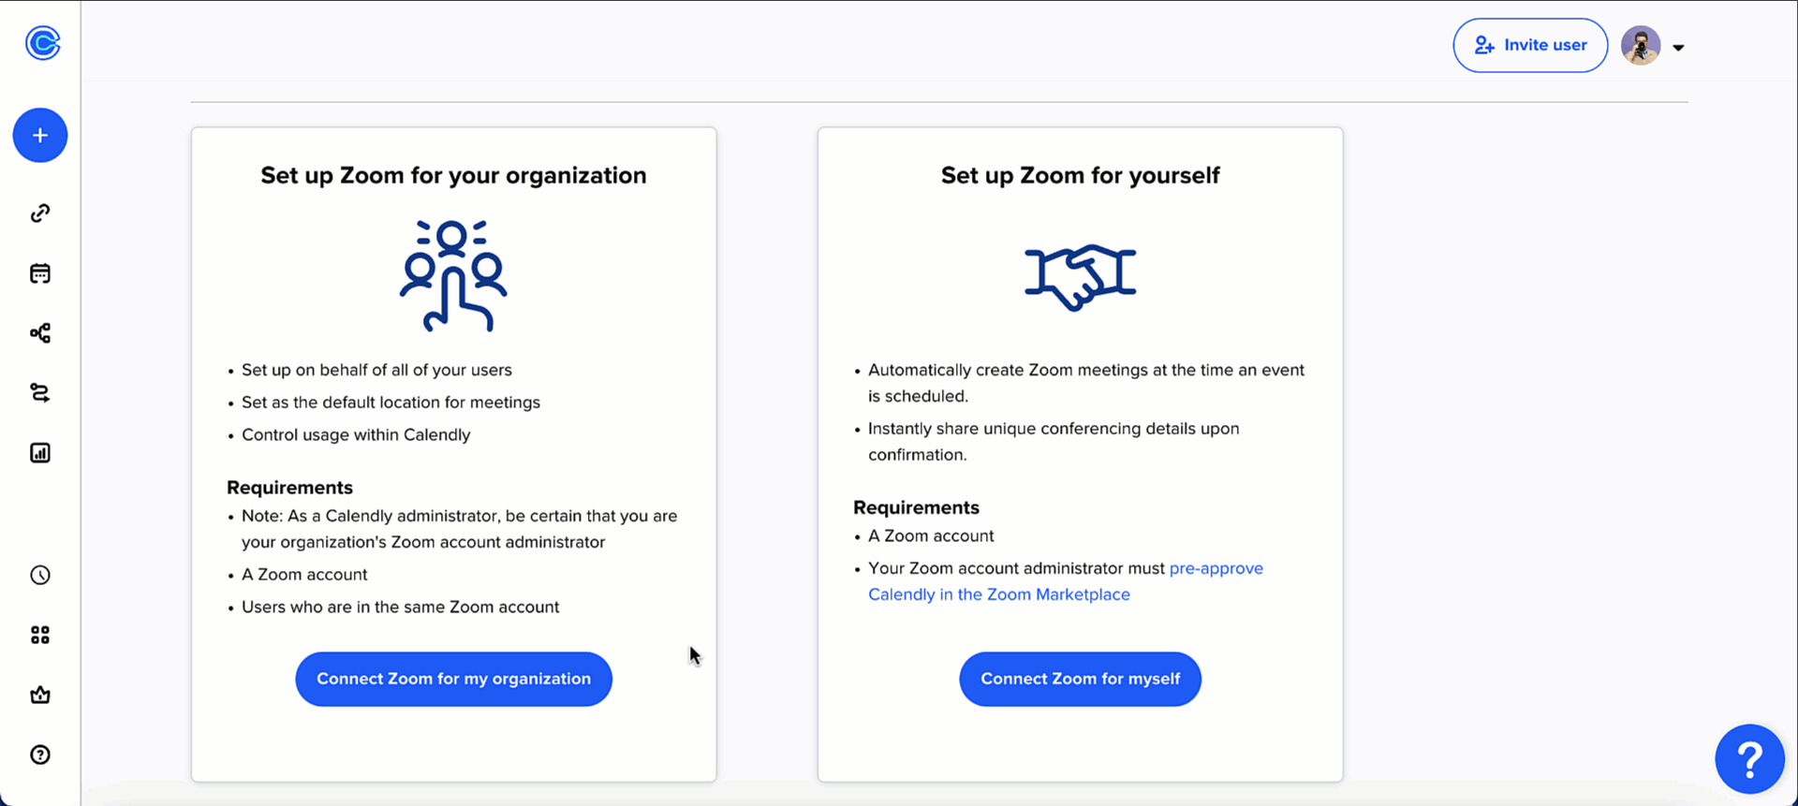Connect Zoom for my organization

pyautogui.click(x=453, y=679)
